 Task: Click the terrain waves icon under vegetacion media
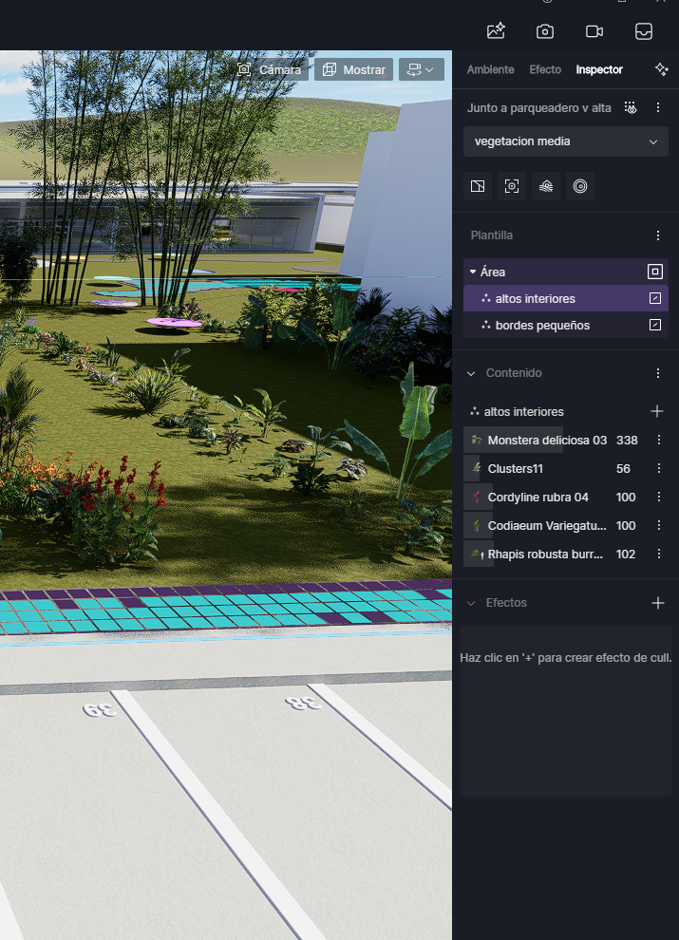tap(546, 186)
